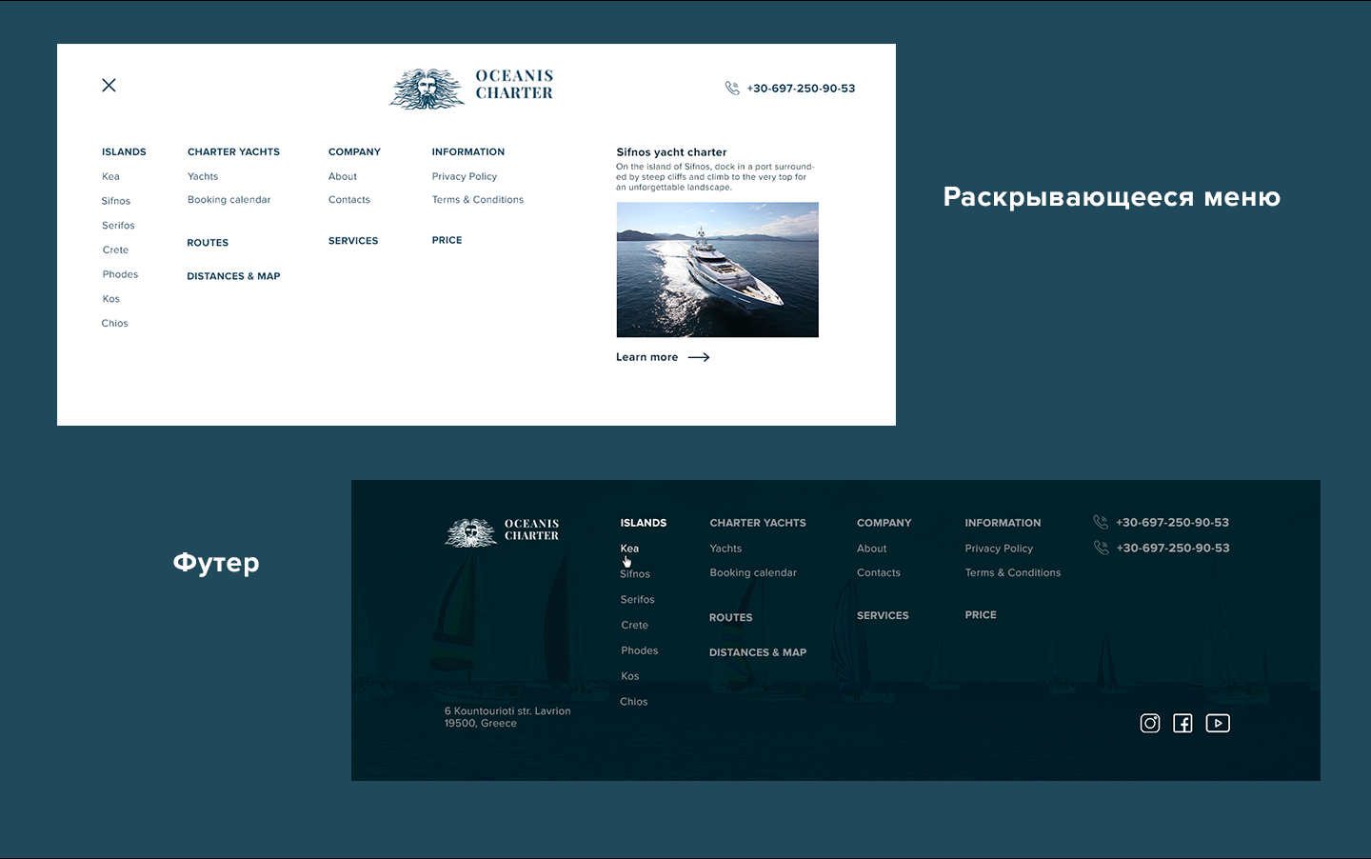Select Chios in the footer
Viewport: 1371px width, 859px height.
pos(634,702)
